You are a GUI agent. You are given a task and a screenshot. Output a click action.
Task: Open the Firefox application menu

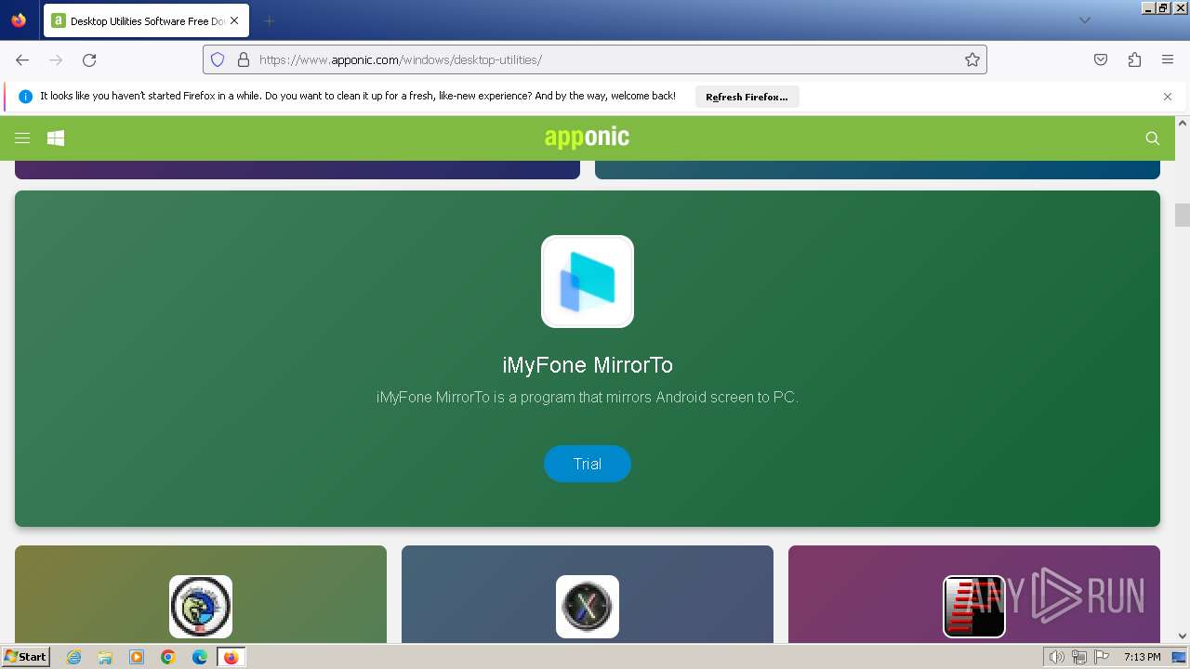click(1168, 59)
